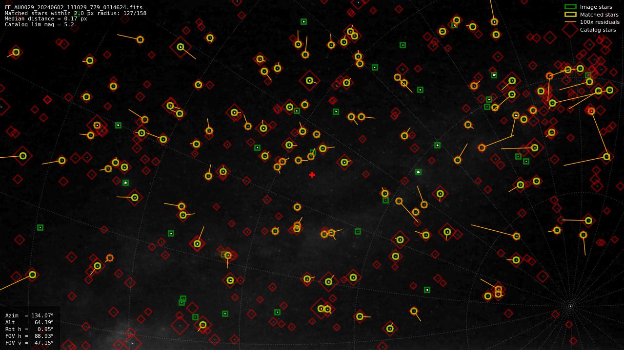Click the 'Catalog stars' legend label
The height and width of the screenshot is (350, 624).
pyautogui.click(x=598, y=30)
